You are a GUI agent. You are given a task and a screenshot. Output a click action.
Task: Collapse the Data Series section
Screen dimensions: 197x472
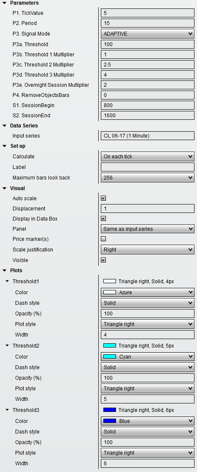[4, 126]
